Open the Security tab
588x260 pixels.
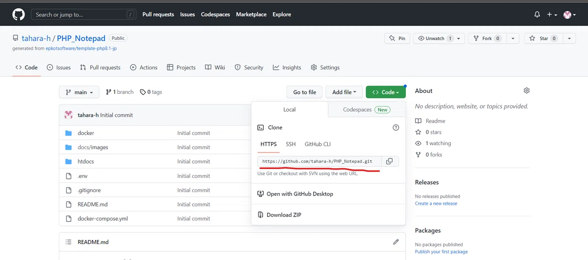coord(249,67)
